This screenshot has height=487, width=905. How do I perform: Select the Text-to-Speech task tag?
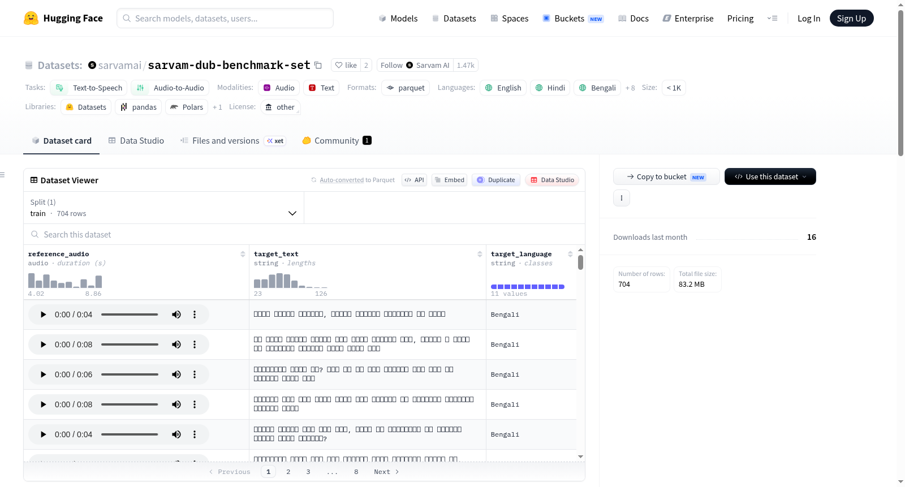click(x=89, y=88)
